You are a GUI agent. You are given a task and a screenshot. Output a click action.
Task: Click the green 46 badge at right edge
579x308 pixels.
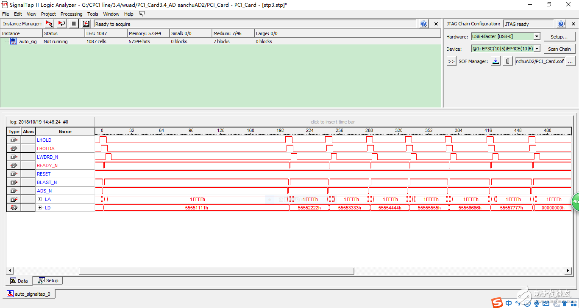coord(575,201)
